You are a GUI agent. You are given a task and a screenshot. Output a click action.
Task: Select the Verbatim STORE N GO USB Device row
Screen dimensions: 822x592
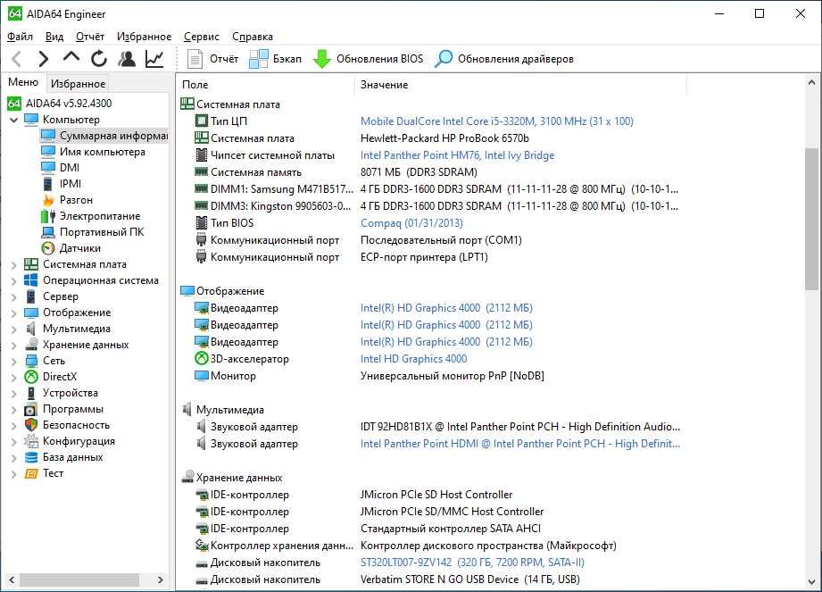click(430, 579)
